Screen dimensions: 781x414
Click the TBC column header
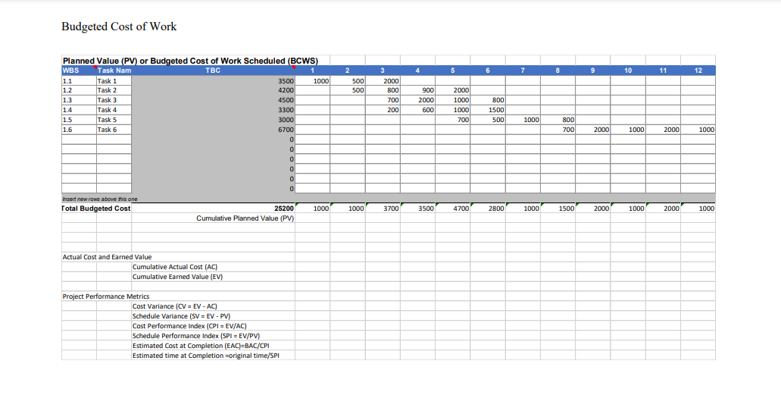coord(213,71)
